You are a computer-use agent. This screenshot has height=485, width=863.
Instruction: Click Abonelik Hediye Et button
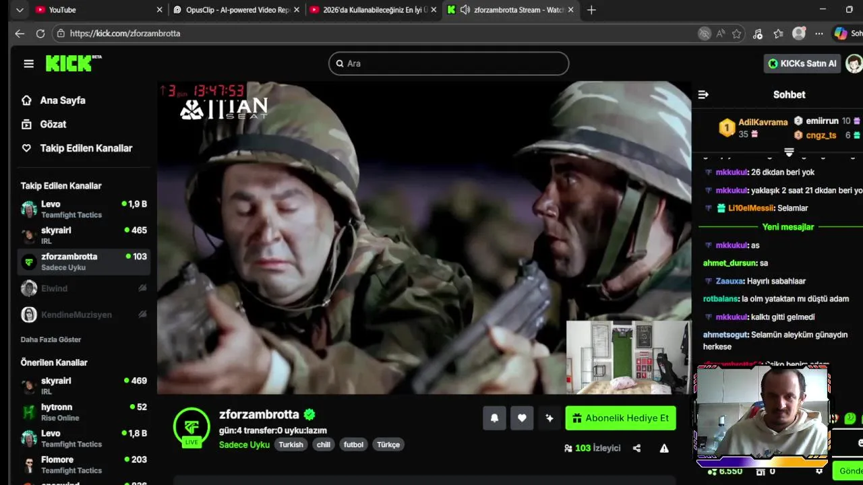pos(620,418)
